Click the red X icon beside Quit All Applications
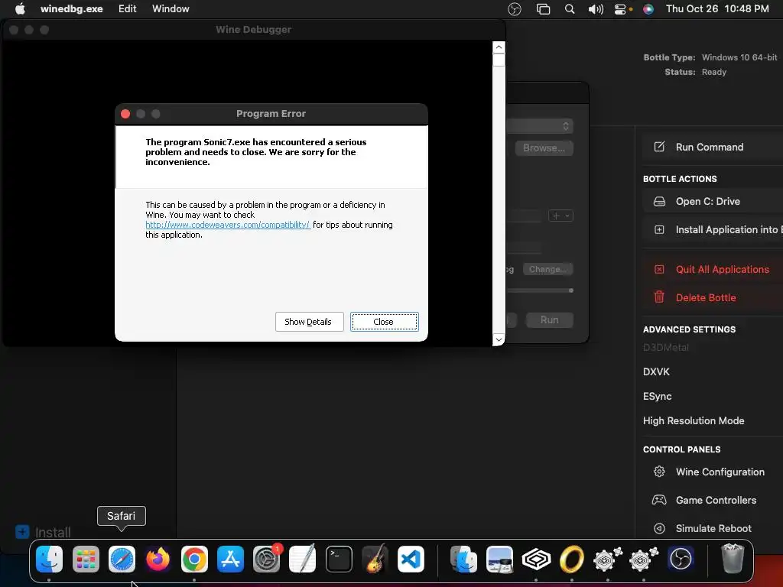This screenshot has width=783, height=587. [659, 270]
